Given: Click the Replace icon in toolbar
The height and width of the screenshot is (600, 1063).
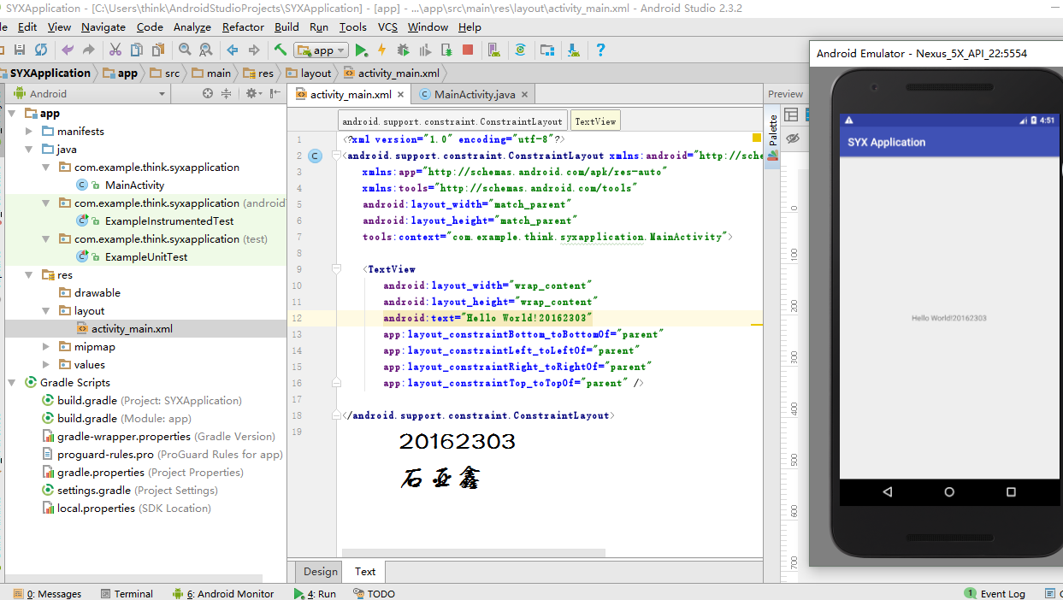Looking at the screenshot, I should pyautogui.click(x=205, y=50).
